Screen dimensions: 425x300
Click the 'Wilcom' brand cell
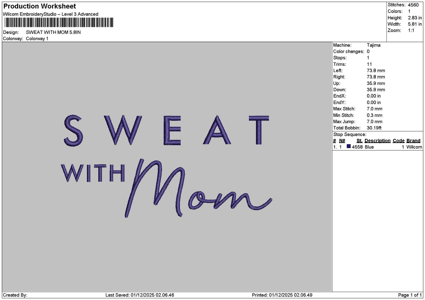click(414, 147)
